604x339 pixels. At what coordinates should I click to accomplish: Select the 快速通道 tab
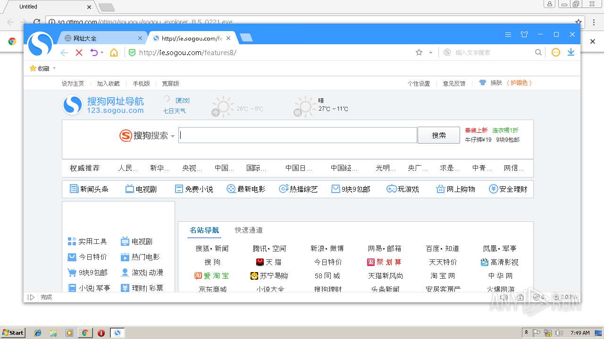[249, 230]
